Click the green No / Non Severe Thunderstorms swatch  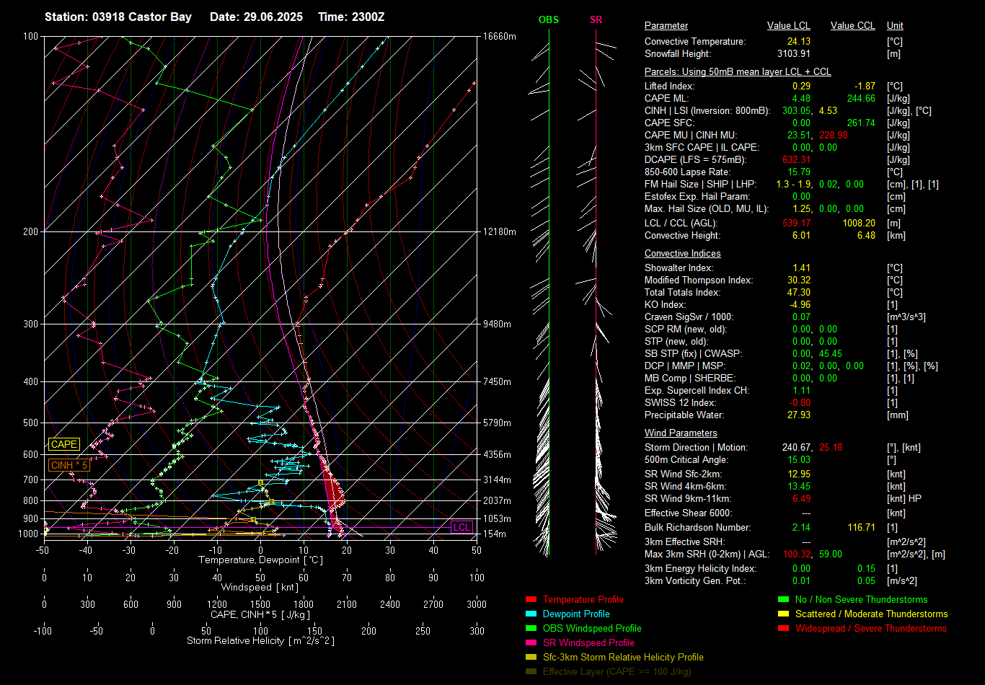[x=783, y=599]
